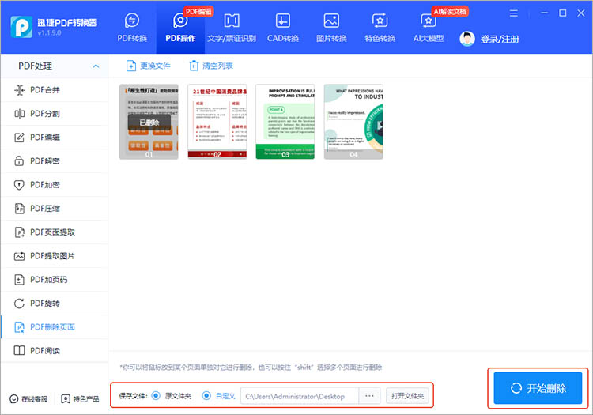This screenshot has height=415, width=593.
Task: Select page thumbnail 04
Action: [353, 122]
